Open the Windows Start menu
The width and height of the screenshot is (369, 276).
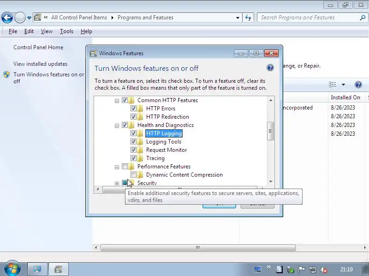(12, 268)
